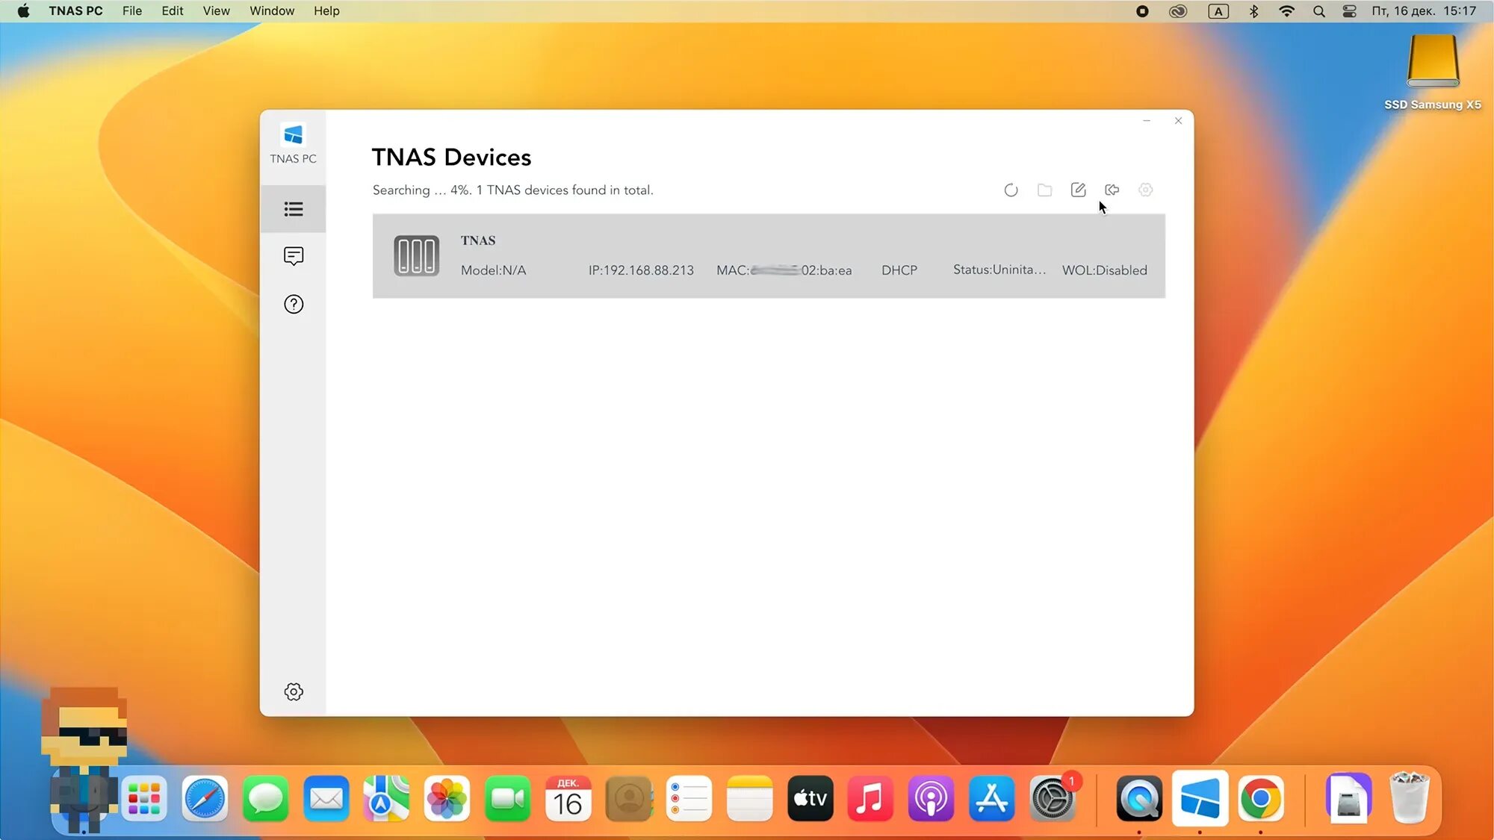
Task: Select the TNAS device row
Action: (768, 256)
